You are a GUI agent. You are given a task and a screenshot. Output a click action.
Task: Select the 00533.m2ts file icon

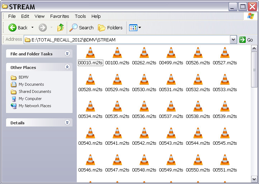[x=225, y=79]
